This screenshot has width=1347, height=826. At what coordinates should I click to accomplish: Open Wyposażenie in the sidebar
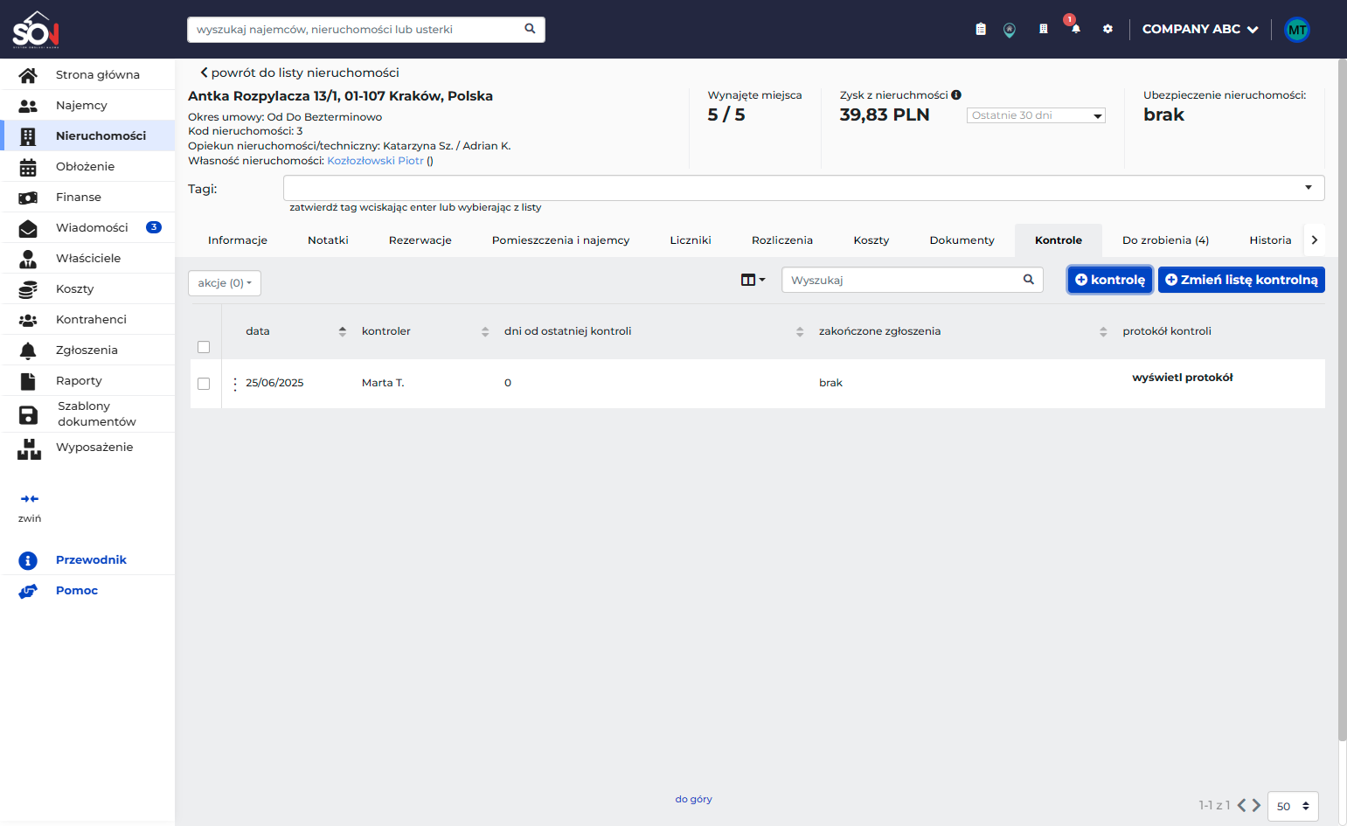pyautogui.click(x=87, y=448)
